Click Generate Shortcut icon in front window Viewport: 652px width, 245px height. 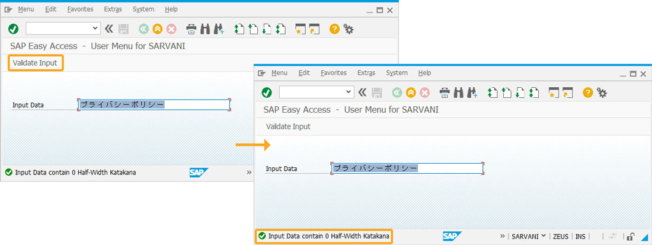pos(567,93)
